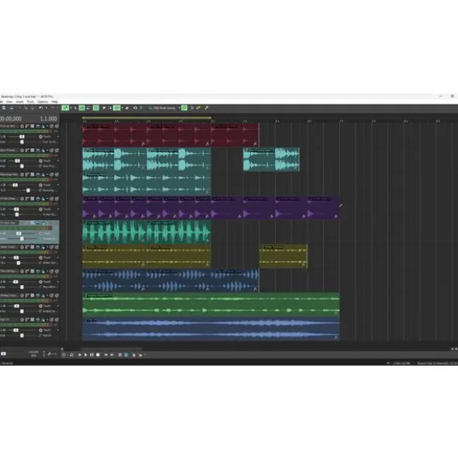The image size is (458, 459).
Task: Click the green icon after the media sources box
Action: 185,108
